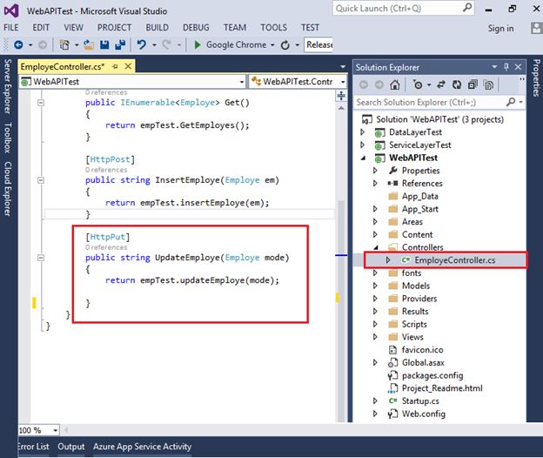
Task: Click the Undo arrow in toolbar
Action: click(140, 44)
